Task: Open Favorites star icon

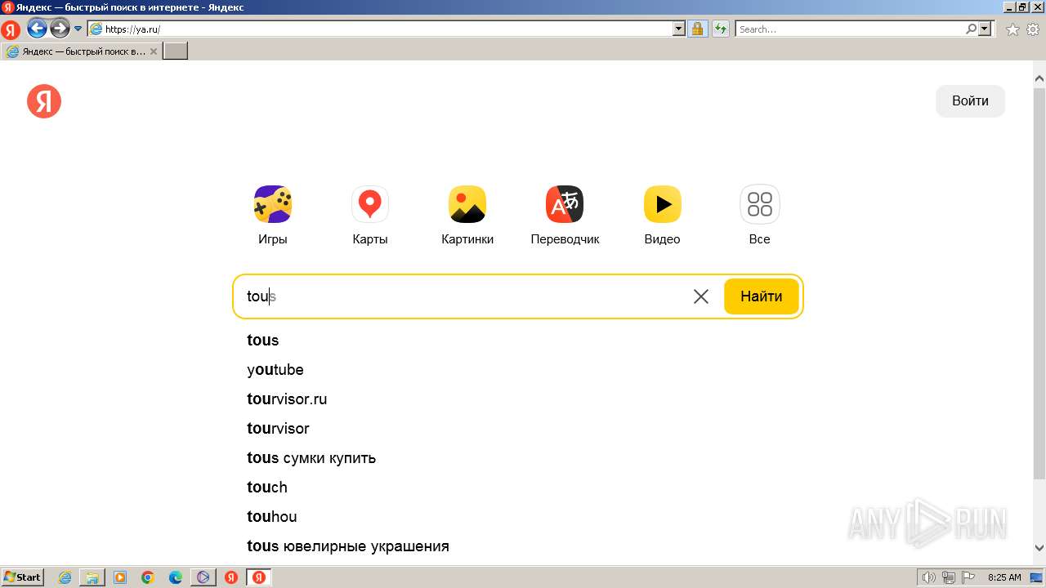Action: (1012, 29)
